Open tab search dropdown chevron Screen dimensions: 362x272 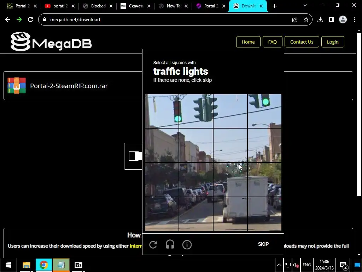(305, 5)
